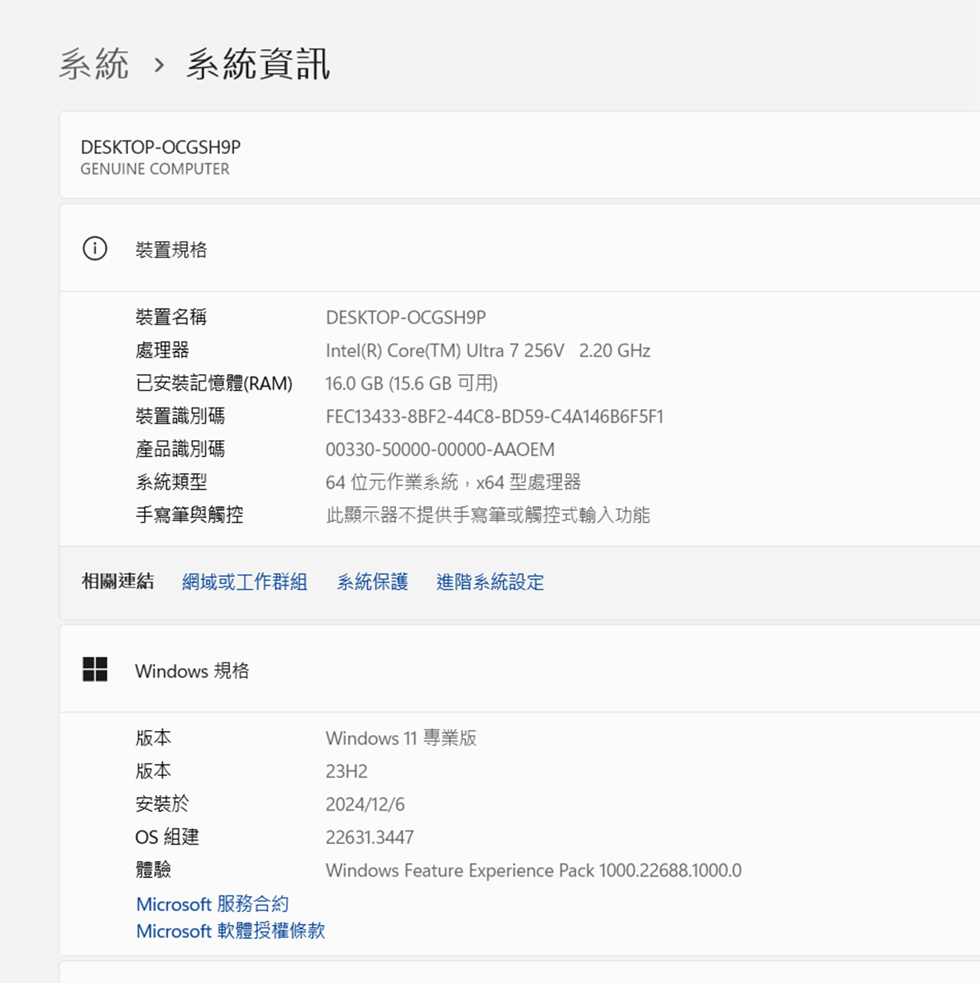Click the Windows Feature Experience Pack value

coord(533,871)
